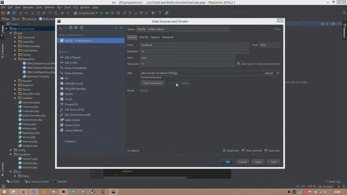The width and height of the screenshot is (347, 195).
Task: Click the Test Connection button
Action: (x=153, y=83)
